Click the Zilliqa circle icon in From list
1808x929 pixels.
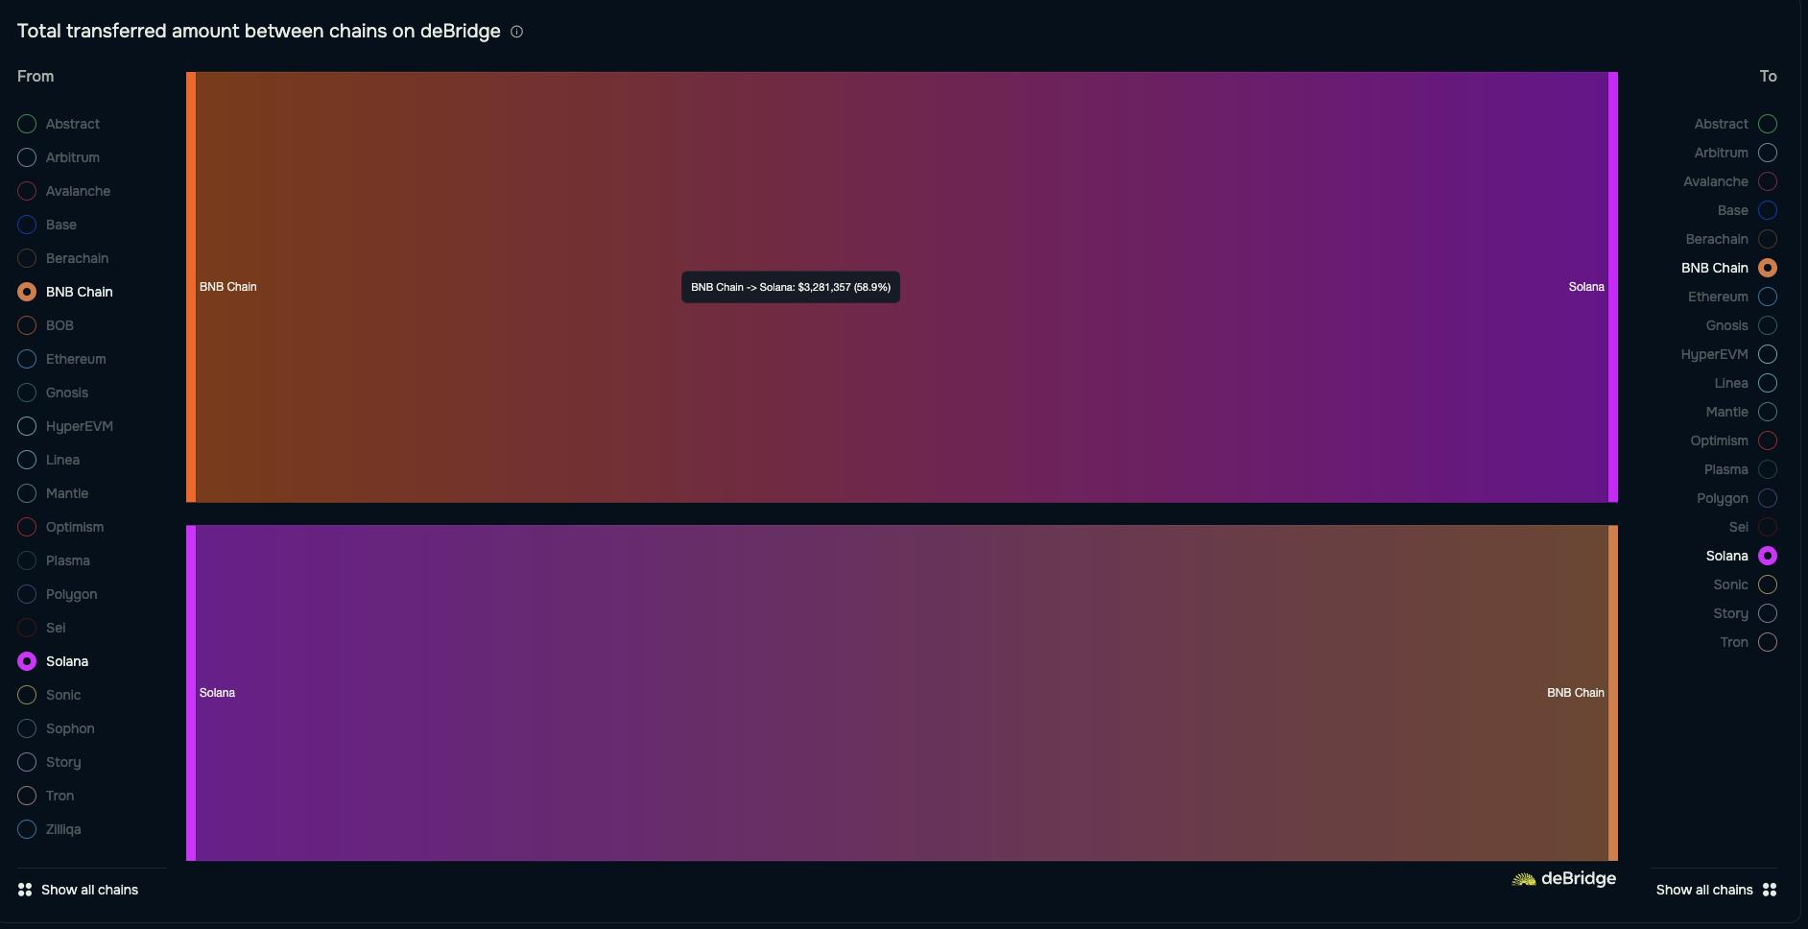(27, 829)
